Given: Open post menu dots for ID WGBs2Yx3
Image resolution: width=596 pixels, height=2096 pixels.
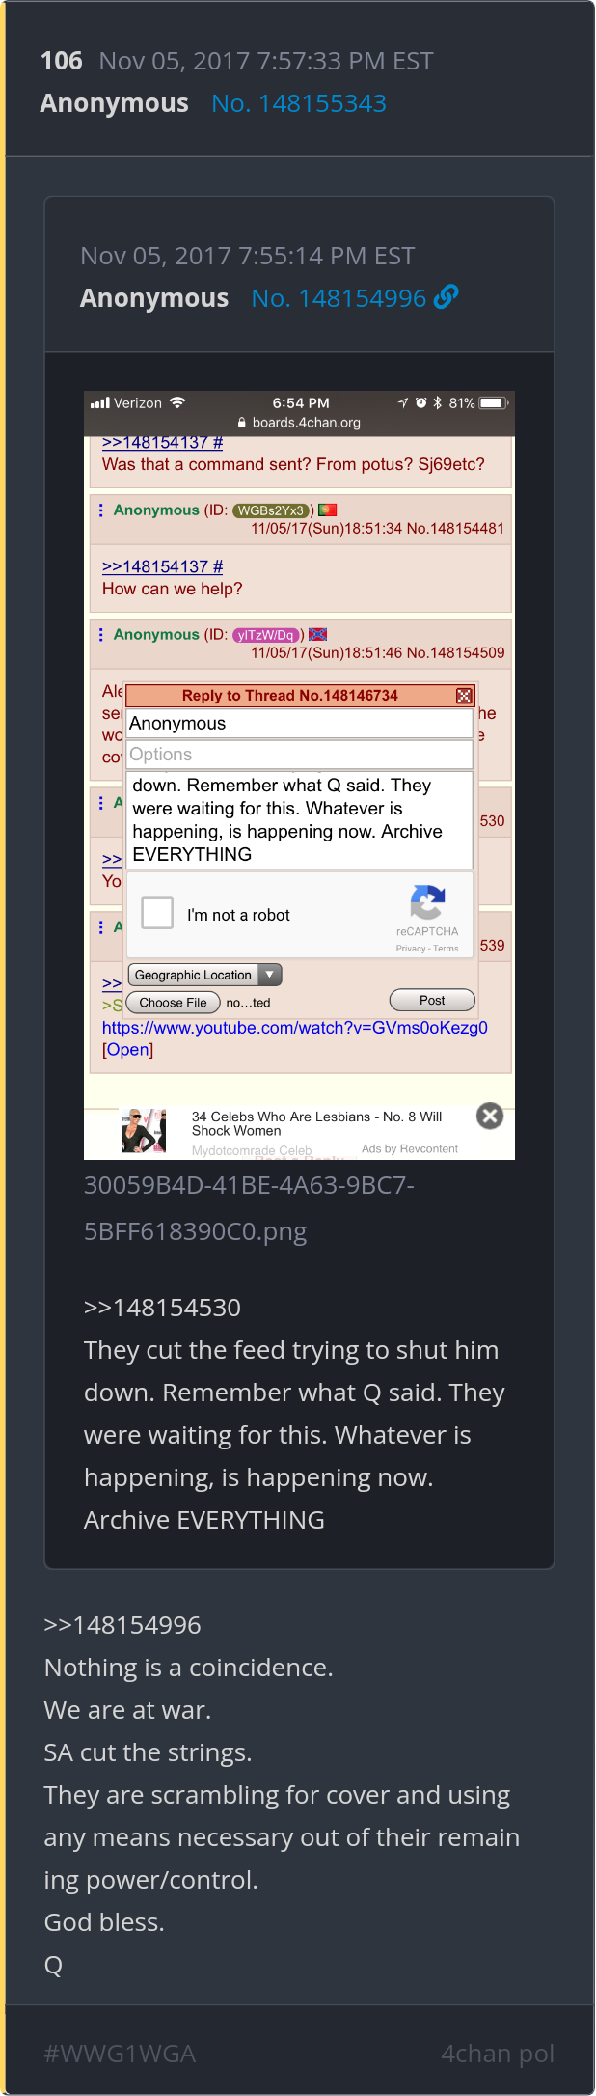Looking at the screenshot, I should (100, 510).
